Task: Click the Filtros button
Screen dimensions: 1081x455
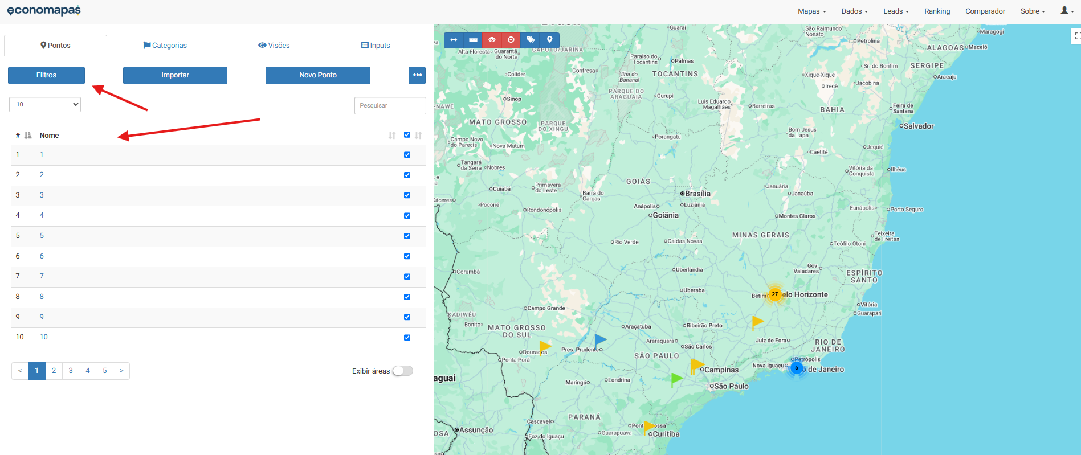Action: pyautogui.click(x=46, y=75)
